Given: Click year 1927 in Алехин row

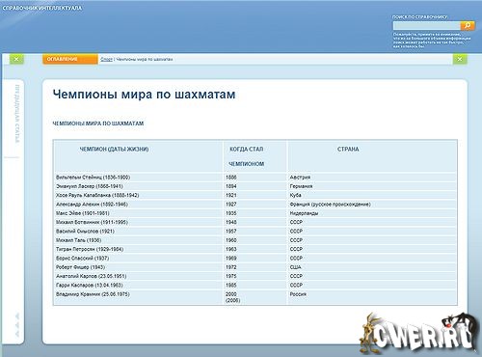Looking at the screenshot, I should coord(231,205).
